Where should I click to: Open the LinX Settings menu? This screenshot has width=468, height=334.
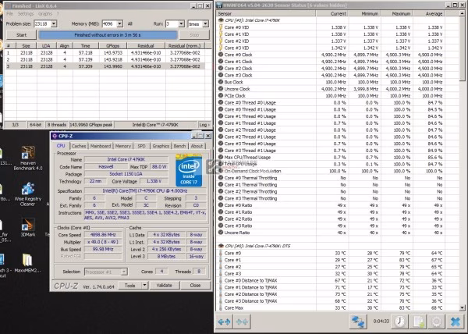26,14
